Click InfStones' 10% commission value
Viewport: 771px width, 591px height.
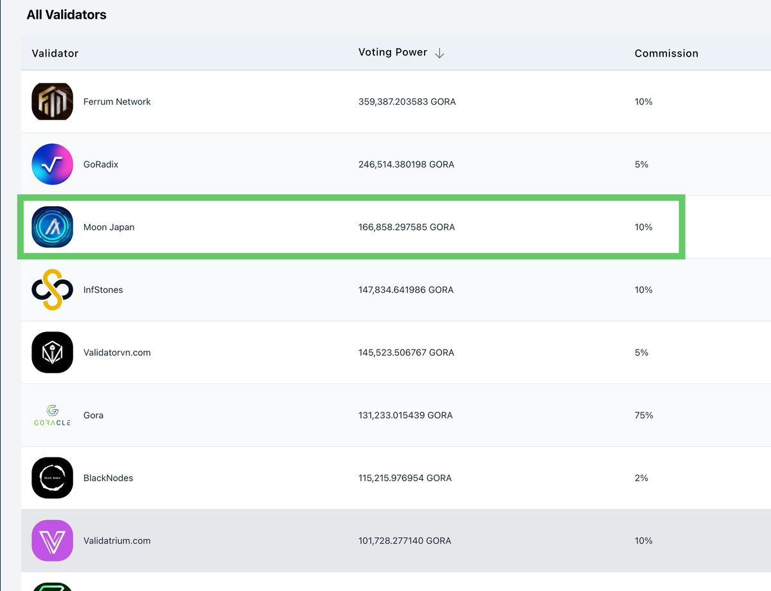tap(644, 290)
